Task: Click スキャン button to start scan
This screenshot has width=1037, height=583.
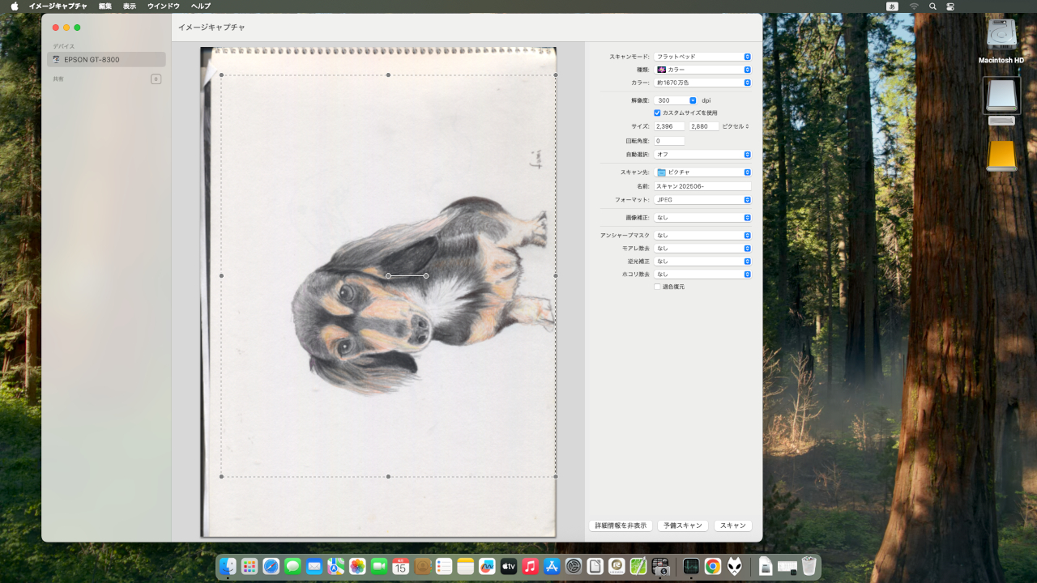Action: [x=733, y=526]
